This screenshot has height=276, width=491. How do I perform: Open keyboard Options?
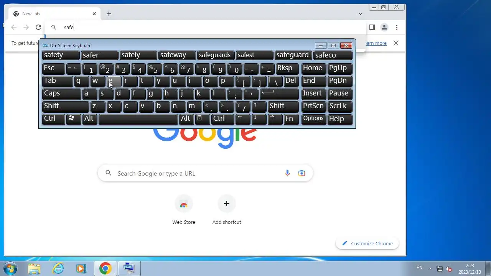click(x=314, y=119)
